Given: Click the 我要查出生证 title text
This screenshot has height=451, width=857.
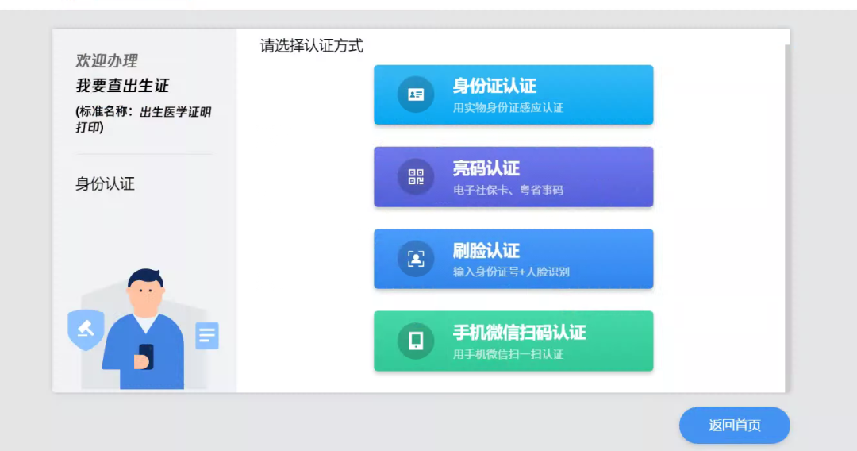Looking at the screenshot, I should (x=122, y=85).
